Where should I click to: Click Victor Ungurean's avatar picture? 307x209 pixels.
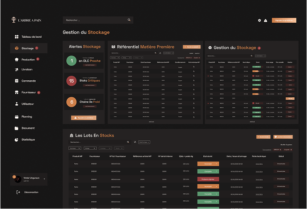(18, 179)
